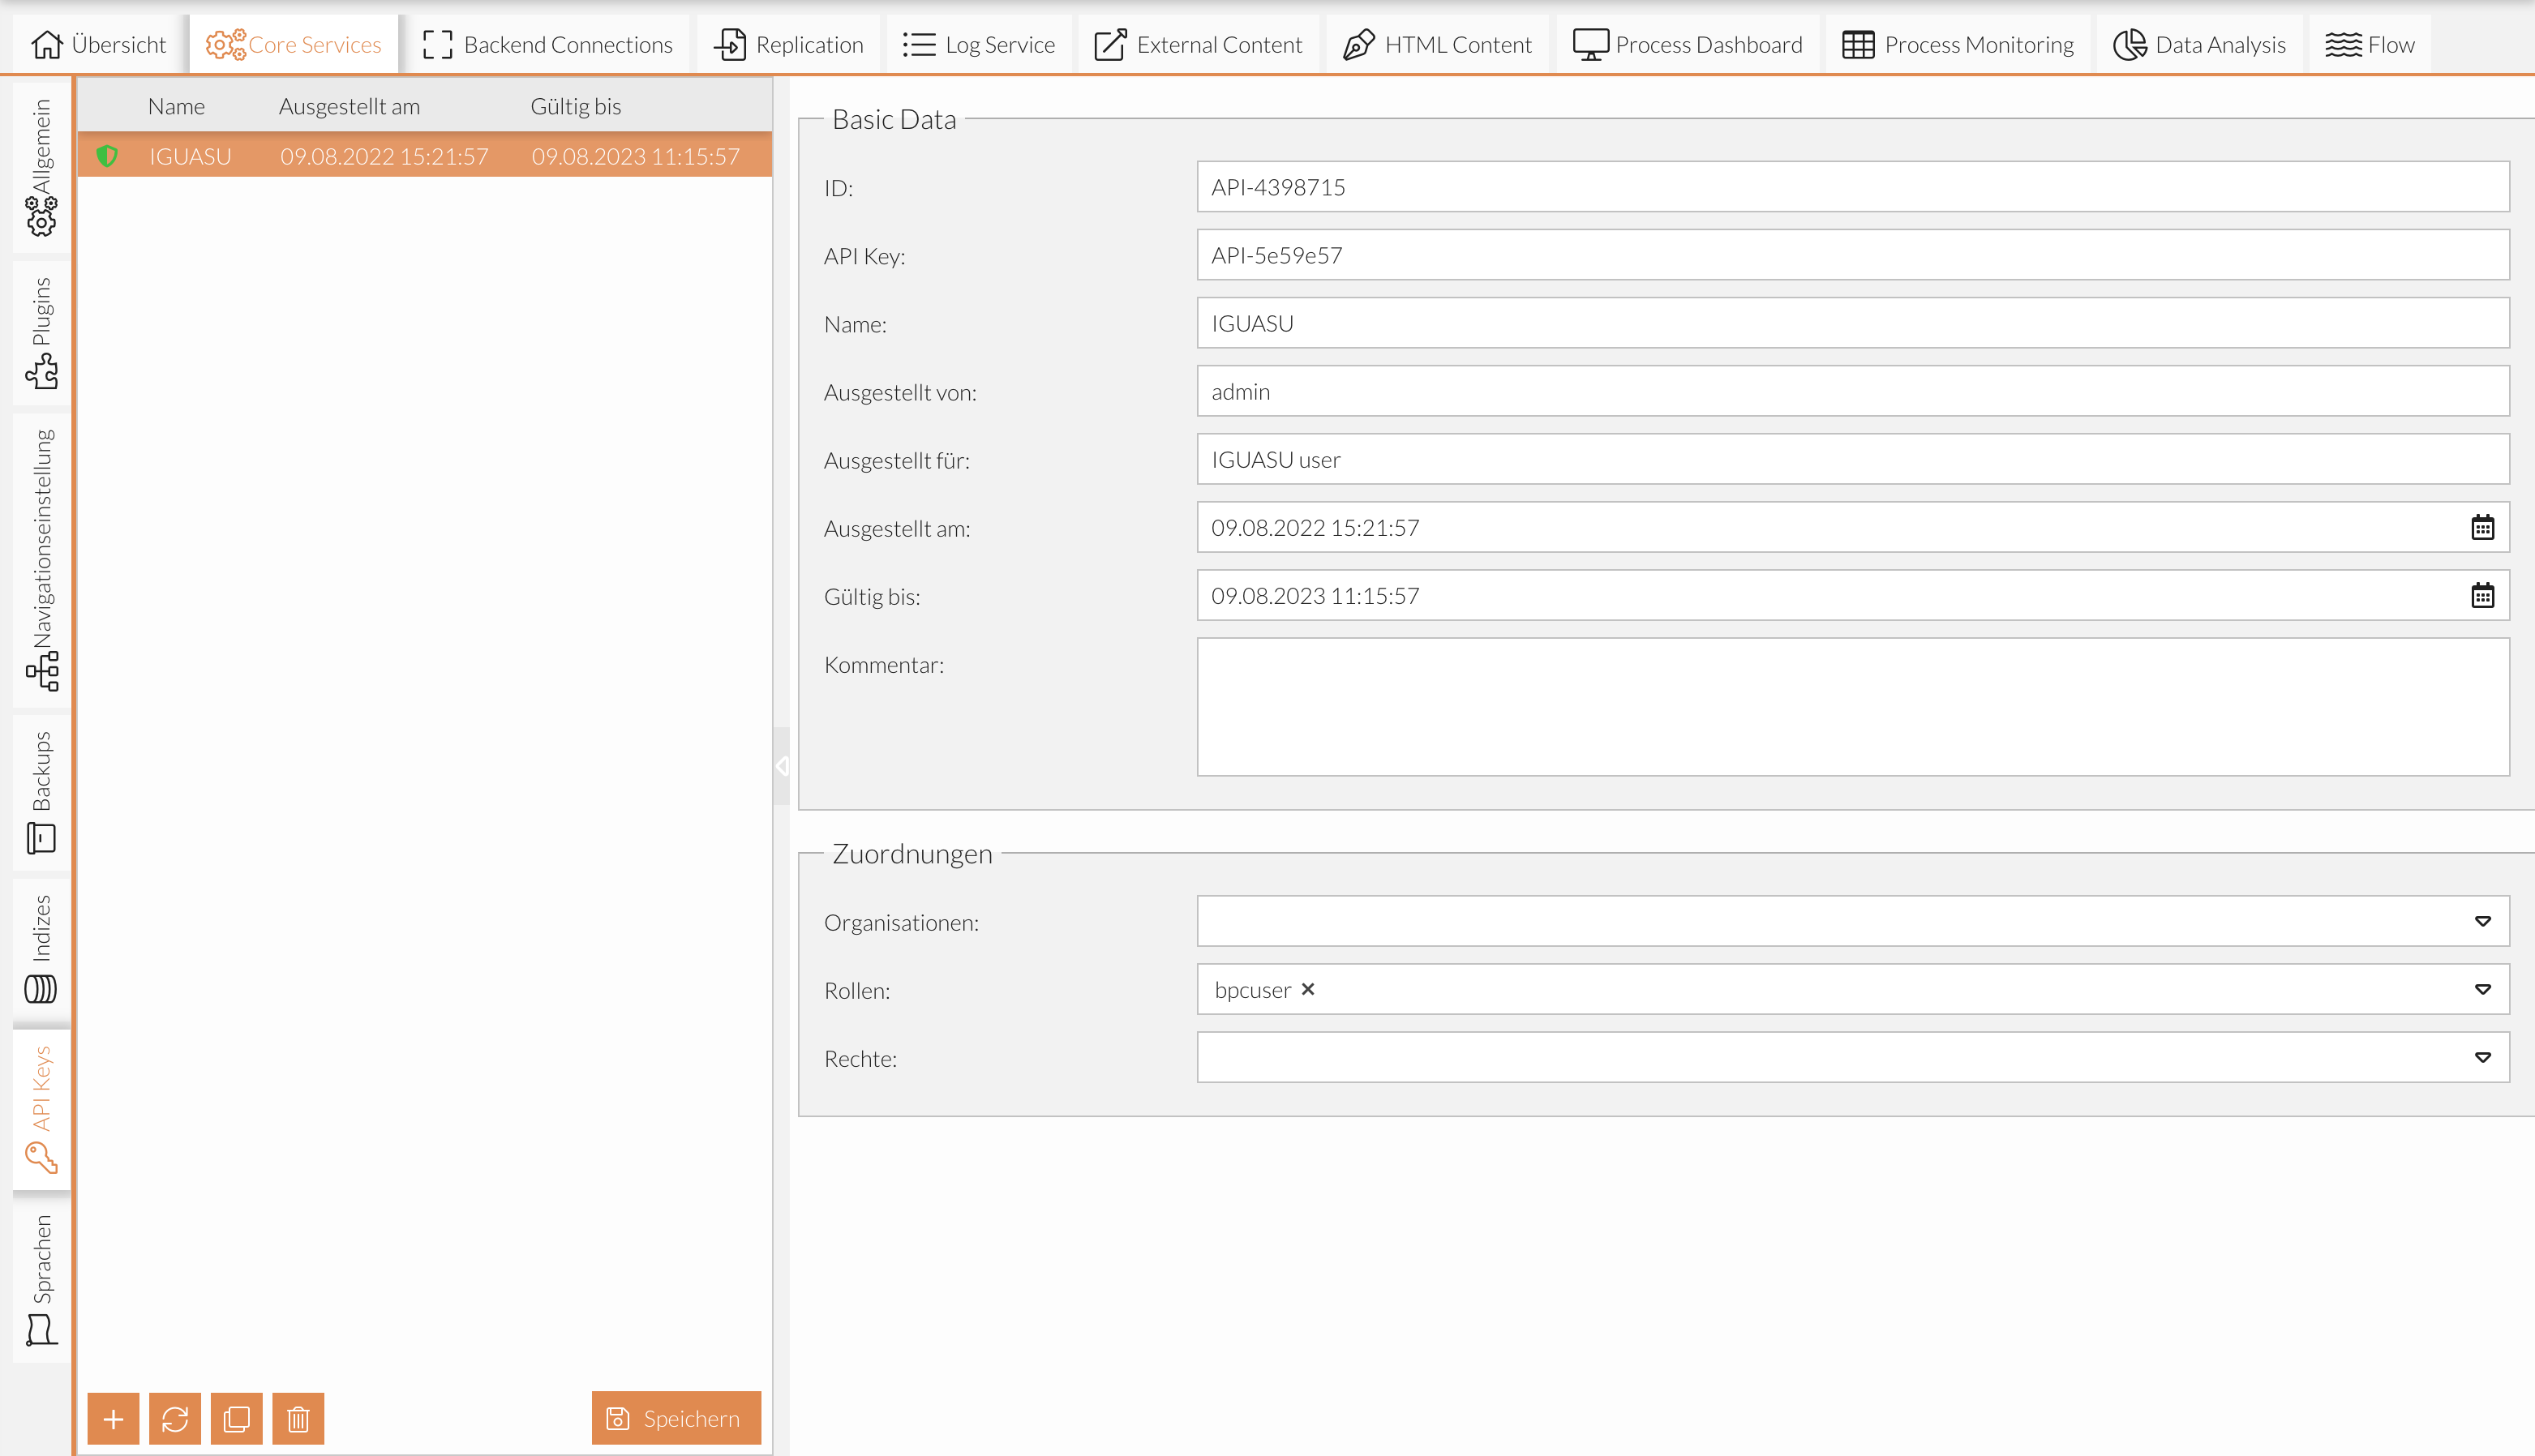2535x1456 pixels.
Task: Click the delete trash icon
Action: pyautogui.click(x=298, y=1418)
